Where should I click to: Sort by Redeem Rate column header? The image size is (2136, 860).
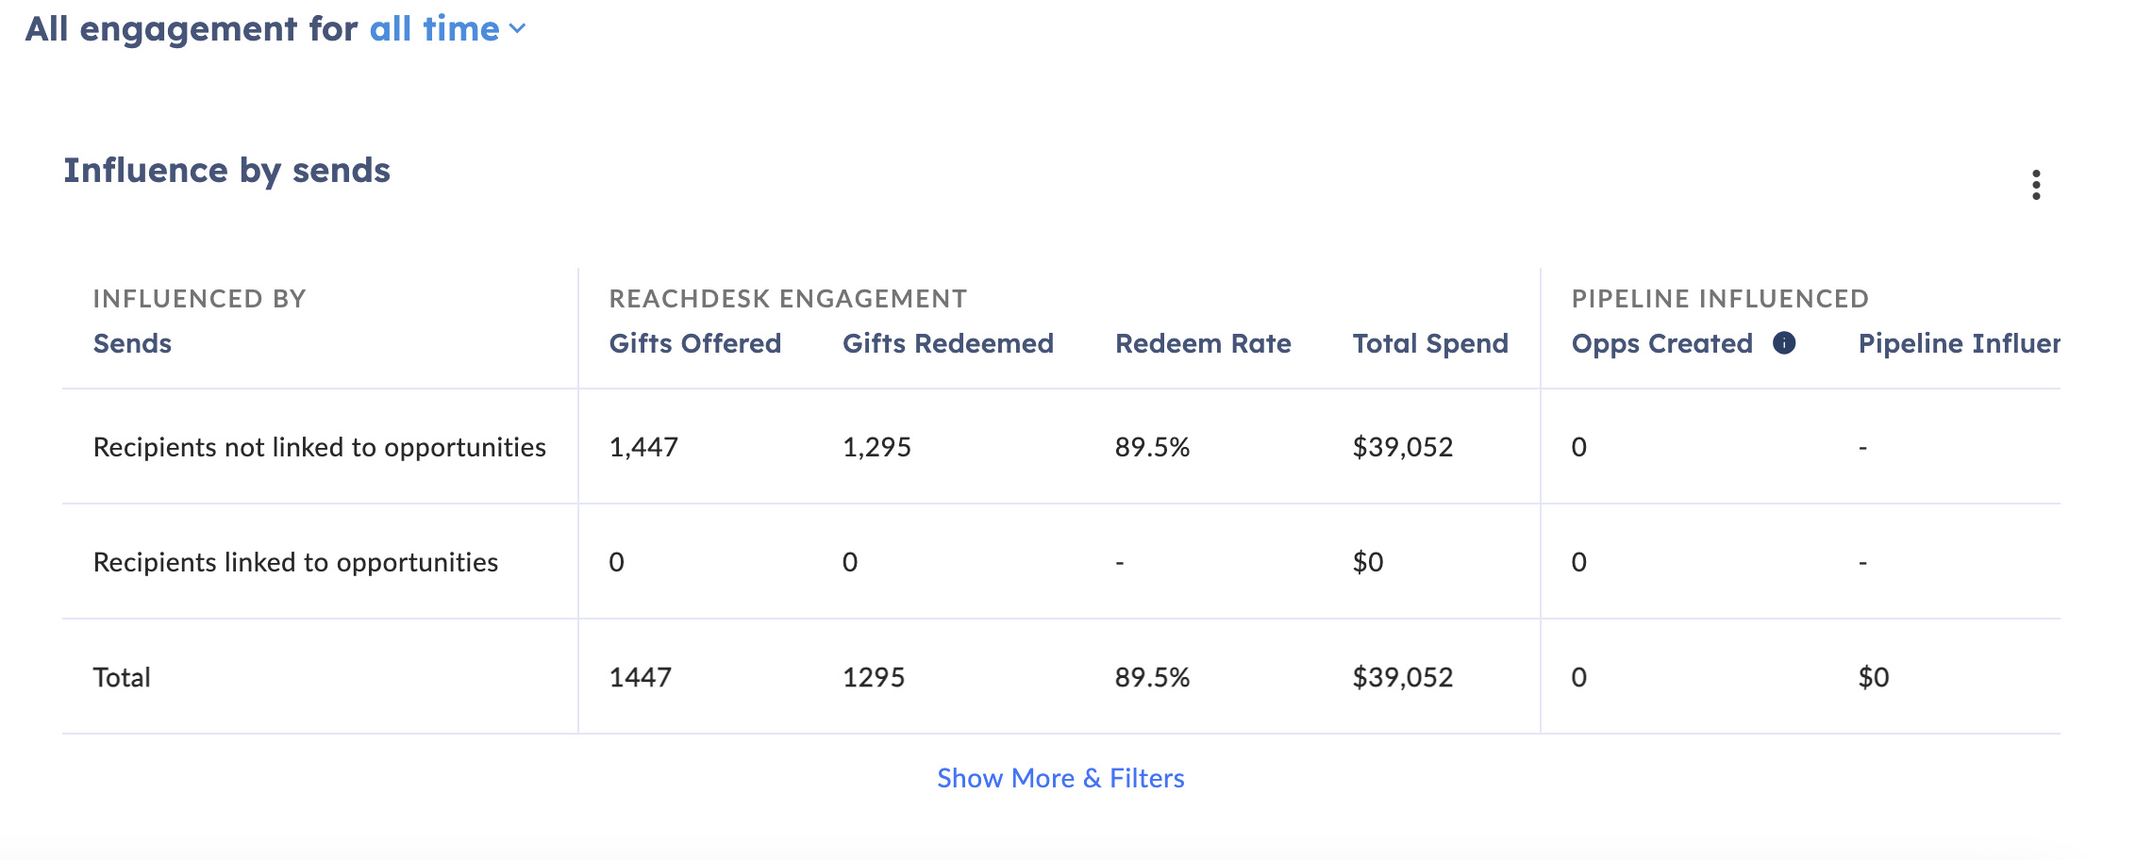[x=1203, y=343]
